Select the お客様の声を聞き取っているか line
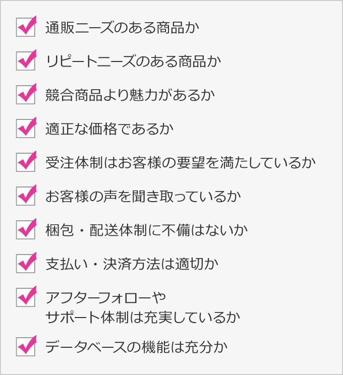 click(x=143, y=196)
